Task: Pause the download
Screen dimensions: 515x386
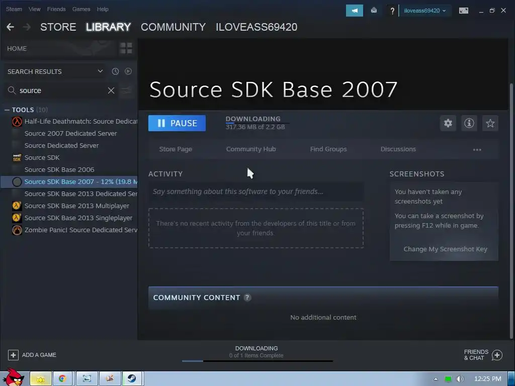Action: tap(177, 123)
